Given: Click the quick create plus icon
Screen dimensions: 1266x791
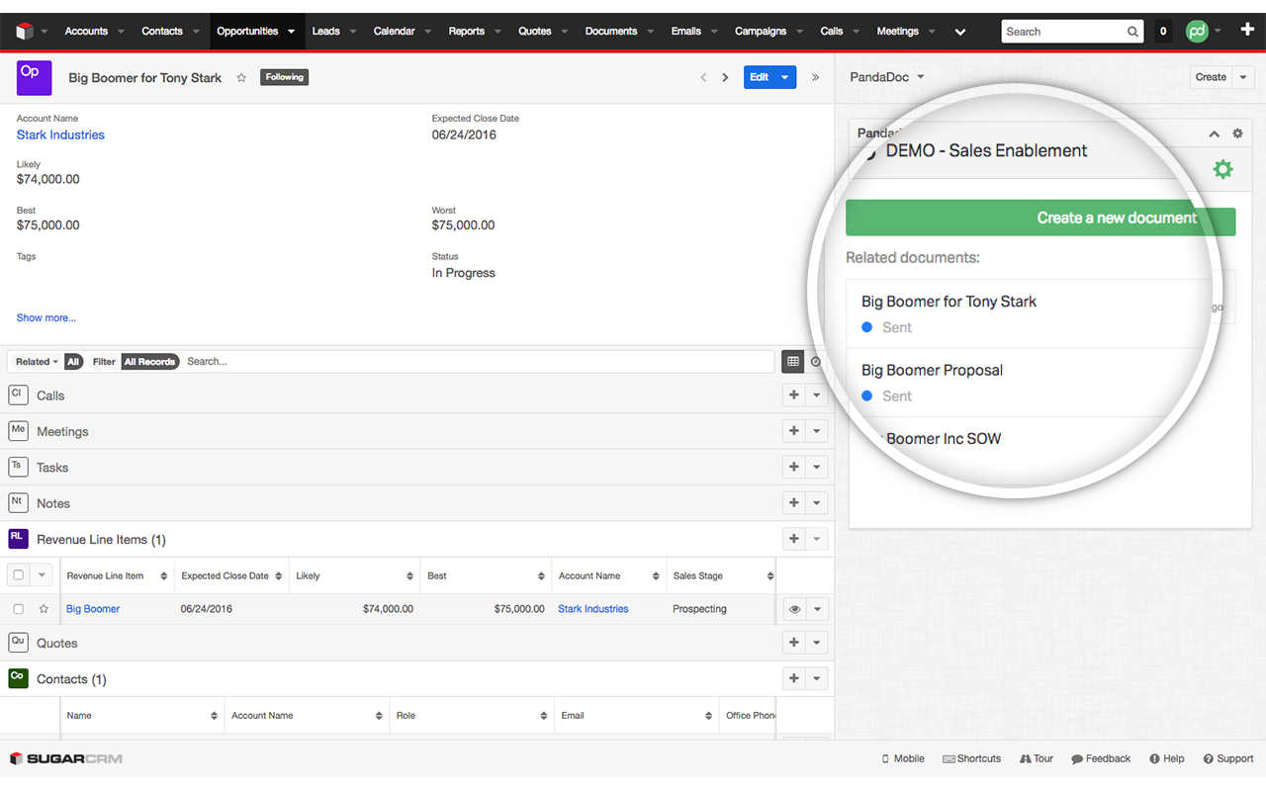Looking at the screenshot, I should [1246, 31].
